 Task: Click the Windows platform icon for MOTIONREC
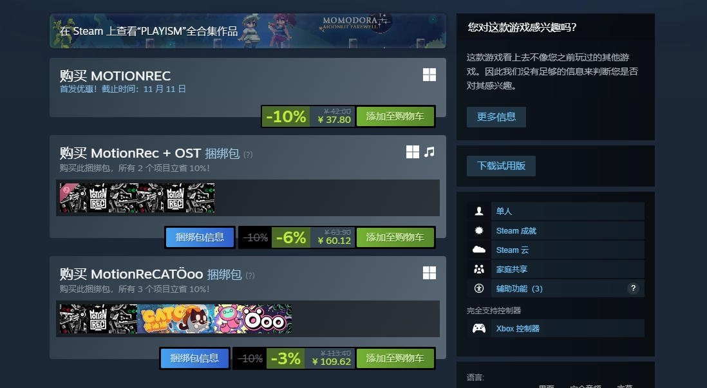429,75
